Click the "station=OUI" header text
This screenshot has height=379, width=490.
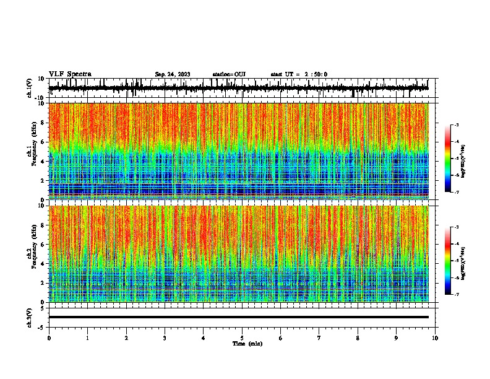point(229,74)
